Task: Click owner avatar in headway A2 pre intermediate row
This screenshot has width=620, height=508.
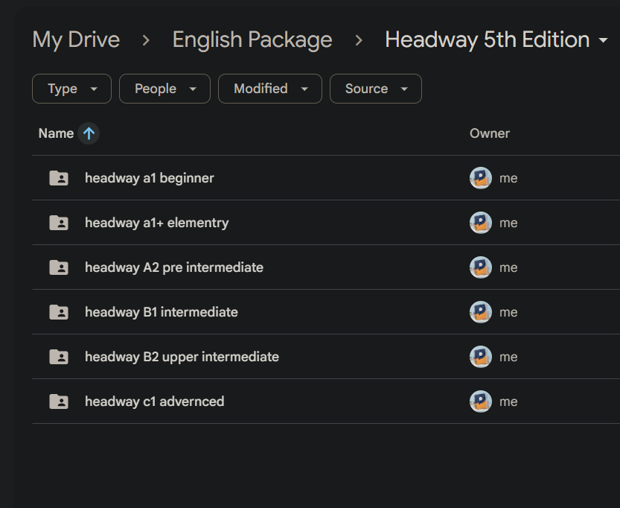Action: point(480,267)
